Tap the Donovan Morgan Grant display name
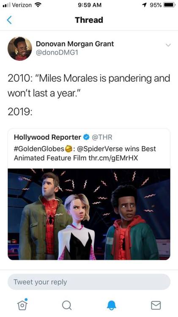The height and width of the screenshot is (317, 178). coord(75,44)
